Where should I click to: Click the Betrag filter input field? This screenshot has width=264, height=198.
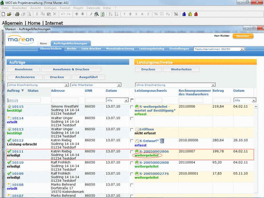pyautogui.click(x=221, y=100)
